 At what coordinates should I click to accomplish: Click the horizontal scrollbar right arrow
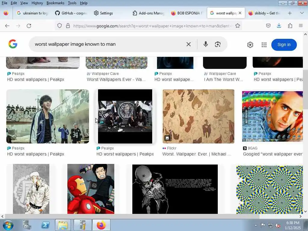coord(300,216)
